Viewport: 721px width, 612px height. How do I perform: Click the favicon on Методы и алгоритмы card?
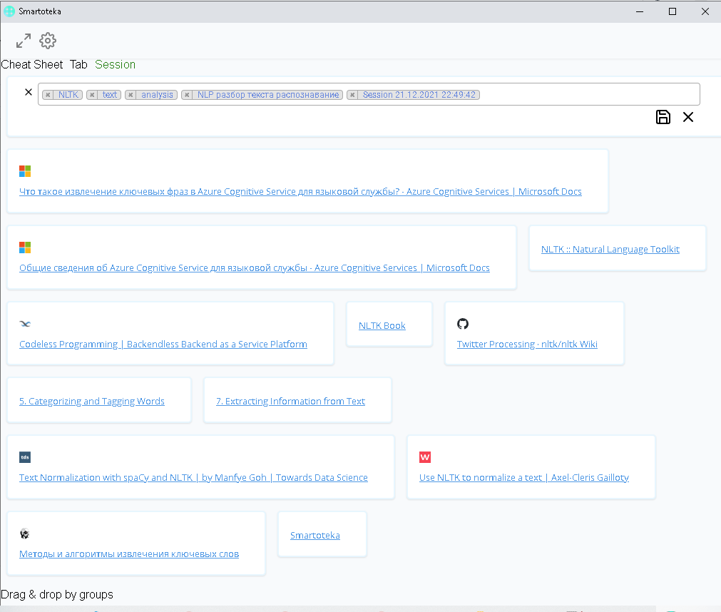click(25, 534)
